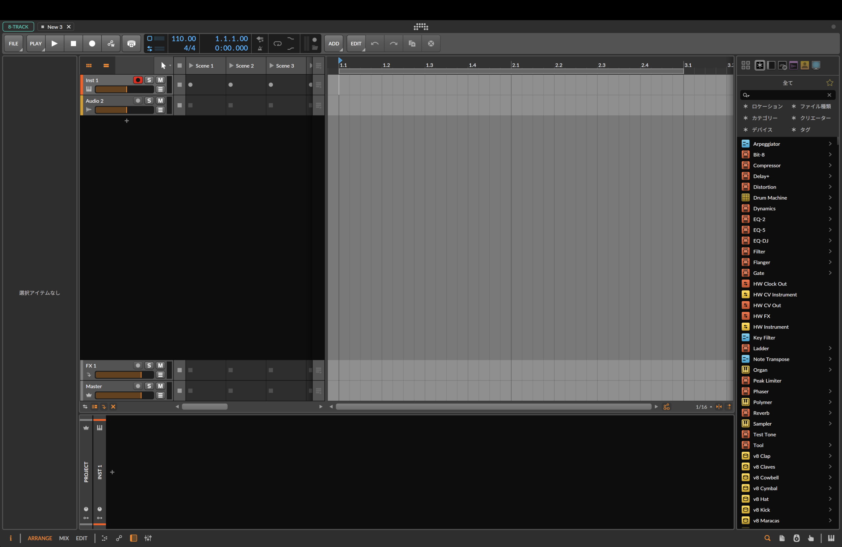This screenshot has height=547, width=842.
Task: Show the on-screen keyboard panel icon
Action: (x=831, y=538)
